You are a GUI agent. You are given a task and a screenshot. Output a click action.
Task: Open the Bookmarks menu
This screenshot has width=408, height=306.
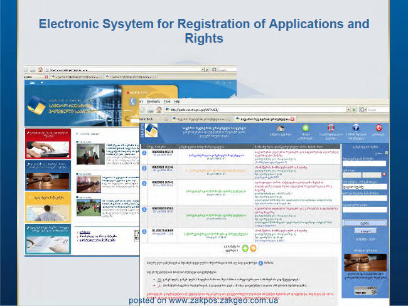pos(153,102)
